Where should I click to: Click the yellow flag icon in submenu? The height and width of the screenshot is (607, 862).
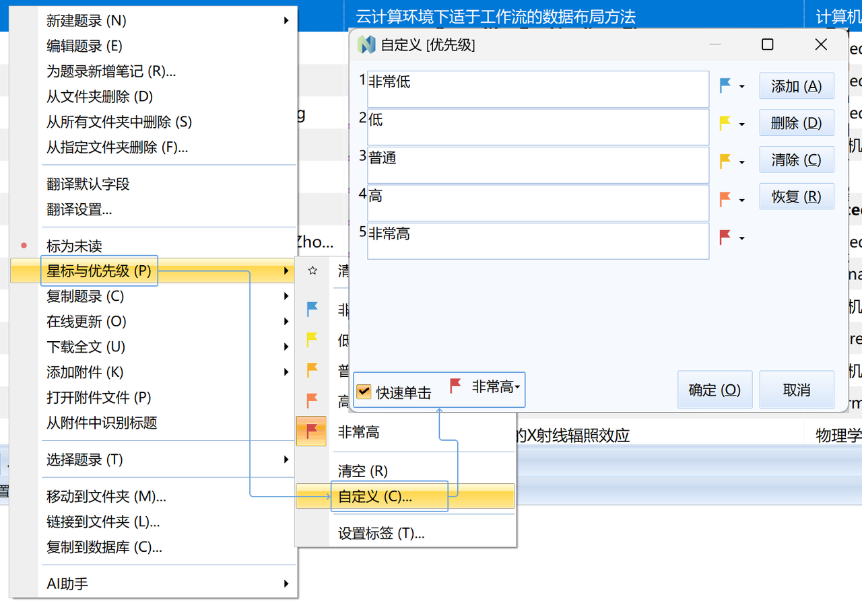[x=312, y=340]
